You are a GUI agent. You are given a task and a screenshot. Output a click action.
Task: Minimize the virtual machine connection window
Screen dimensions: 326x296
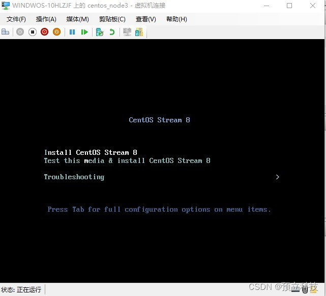click(x=266, y=6)
